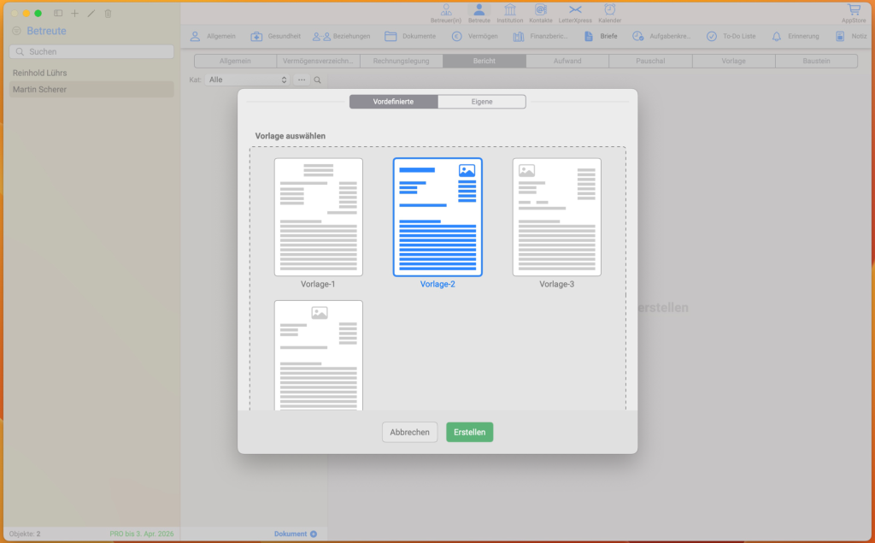Image resolution: width=875 pixels, height=543 pixels.
Task: Toggle the sidebar visibility icon
Action: (58, 14)
